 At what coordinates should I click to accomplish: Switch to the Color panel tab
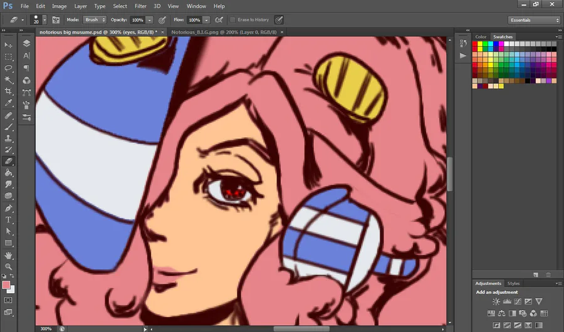tap(481, 37)
